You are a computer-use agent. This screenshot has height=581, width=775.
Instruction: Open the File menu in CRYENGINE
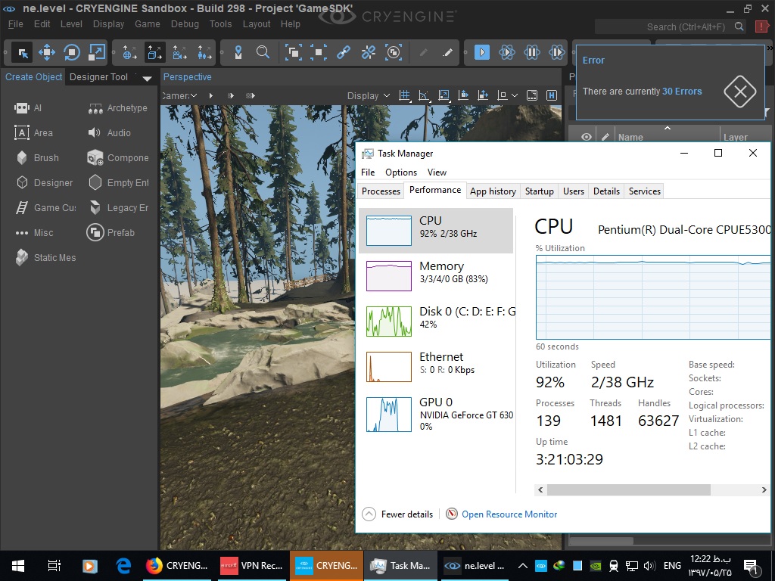coord(16,24)
